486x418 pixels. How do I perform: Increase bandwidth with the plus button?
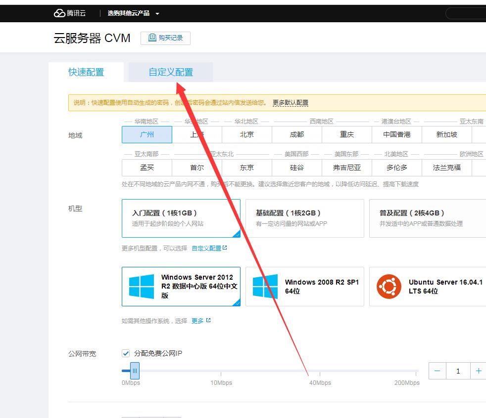click(x=478, y=371)
